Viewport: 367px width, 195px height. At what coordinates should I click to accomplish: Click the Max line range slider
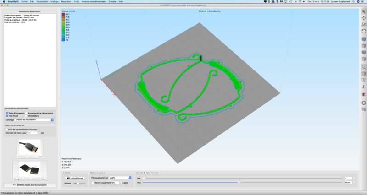(x=239, y=182)
